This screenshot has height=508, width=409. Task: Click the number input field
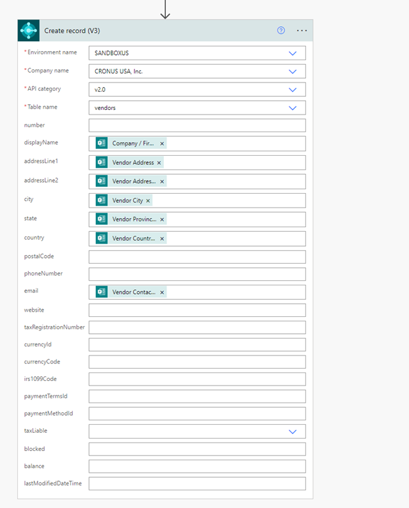(197, 126)
